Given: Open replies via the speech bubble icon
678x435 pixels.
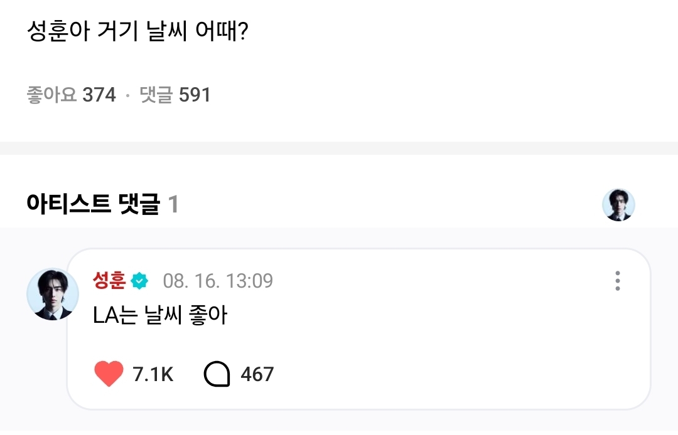Looking at the screenshot, I should [217, 374].
